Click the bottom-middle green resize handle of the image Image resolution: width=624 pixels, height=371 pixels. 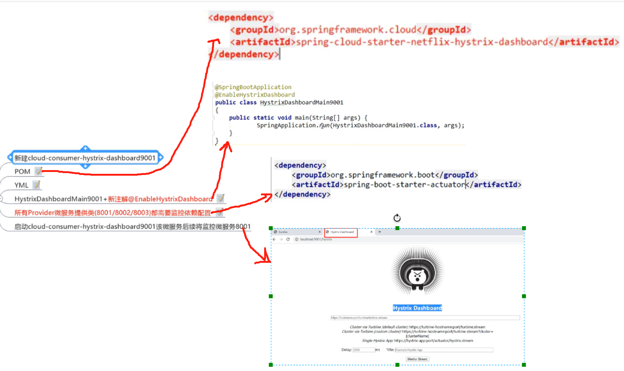click(x=397, y=365)
